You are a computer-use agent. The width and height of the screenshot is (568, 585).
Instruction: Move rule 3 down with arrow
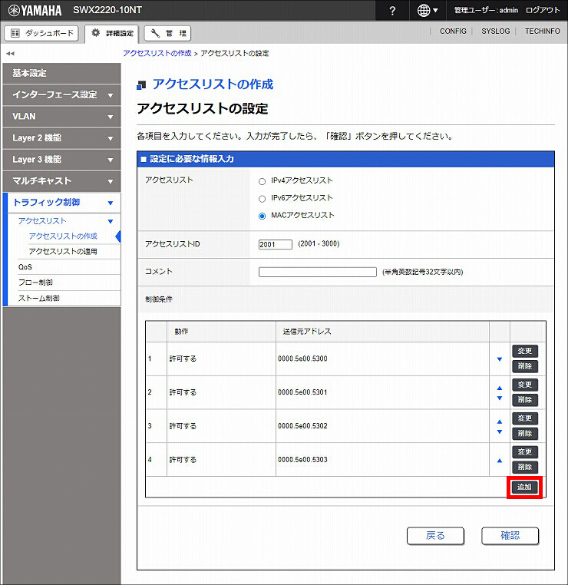click(x=500, y=431)
